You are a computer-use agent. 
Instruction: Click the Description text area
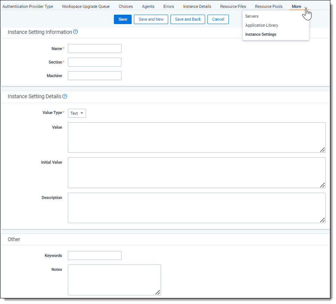click(x=196, y=208)
